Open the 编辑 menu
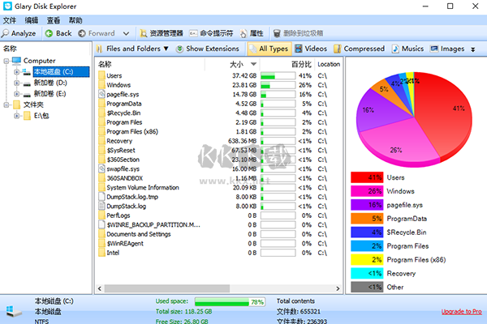 (31, 19)
